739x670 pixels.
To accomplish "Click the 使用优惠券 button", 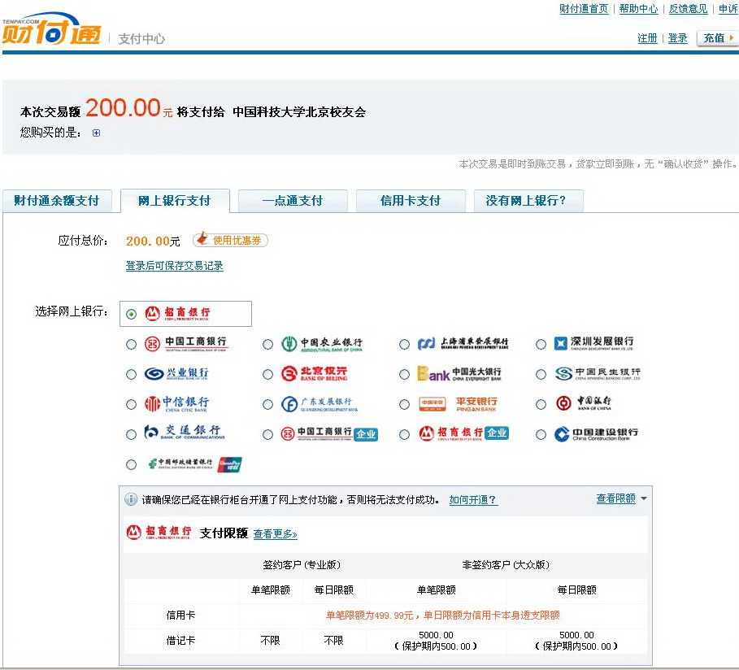I will pos(231,240).
